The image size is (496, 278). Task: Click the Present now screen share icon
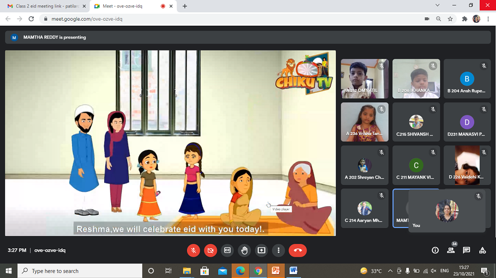point(261,250)
